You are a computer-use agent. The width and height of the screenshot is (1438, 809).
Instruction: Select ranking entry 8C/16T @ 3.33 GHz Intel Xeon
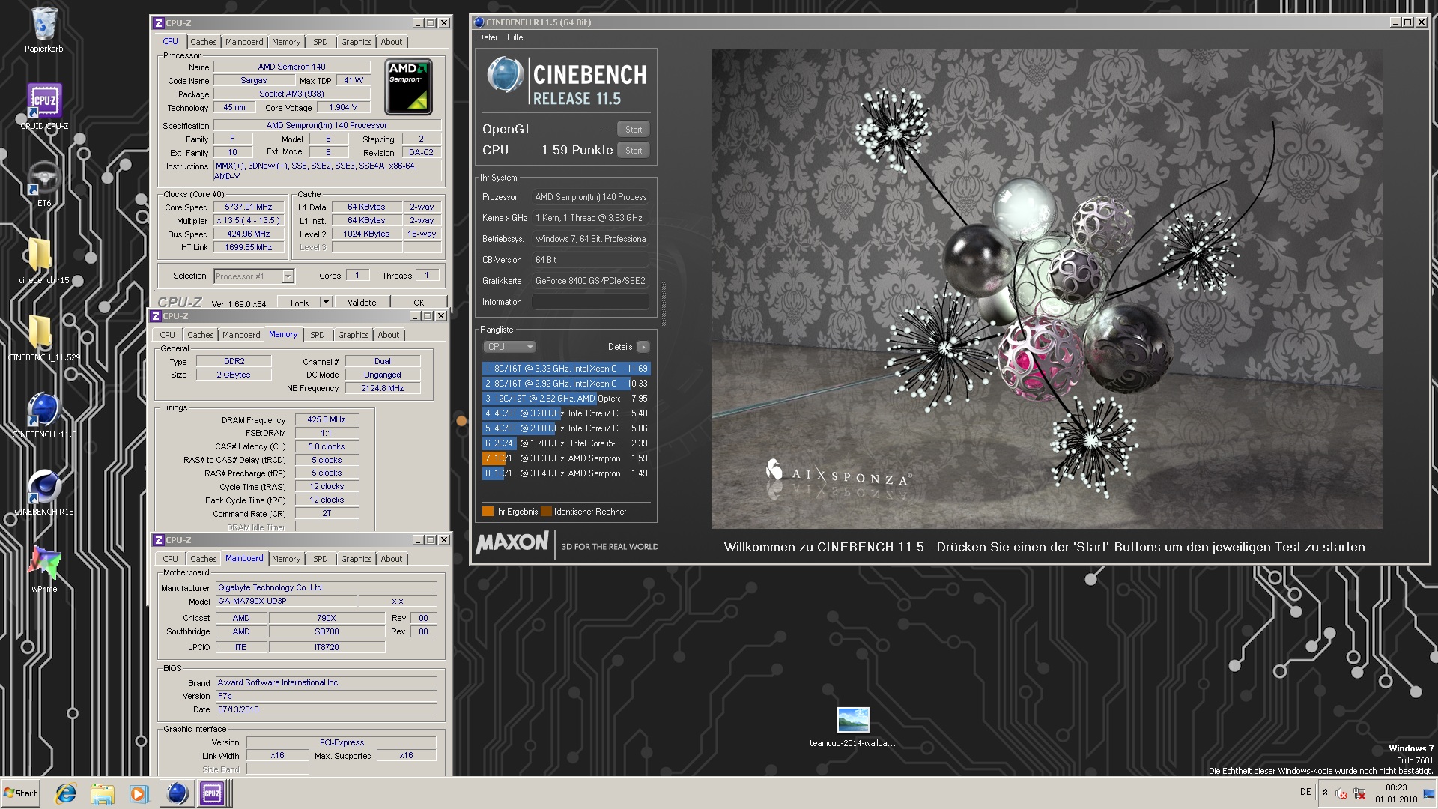(x=566, y=369)
